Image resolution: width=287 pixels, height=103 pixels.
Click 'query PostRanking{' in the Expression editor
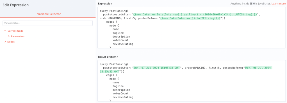[114, 11]
